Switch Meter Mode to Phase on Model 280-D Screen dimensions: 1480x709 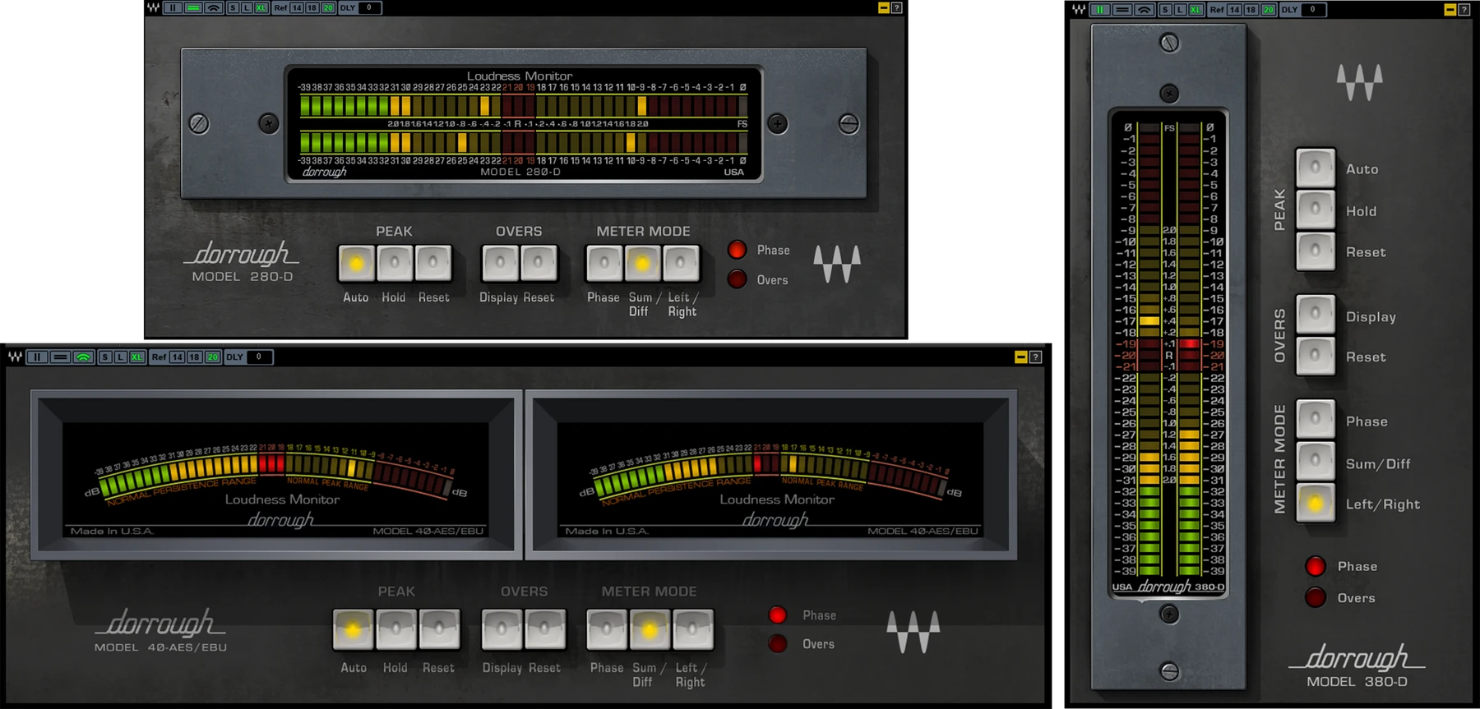tap(604, 263)
